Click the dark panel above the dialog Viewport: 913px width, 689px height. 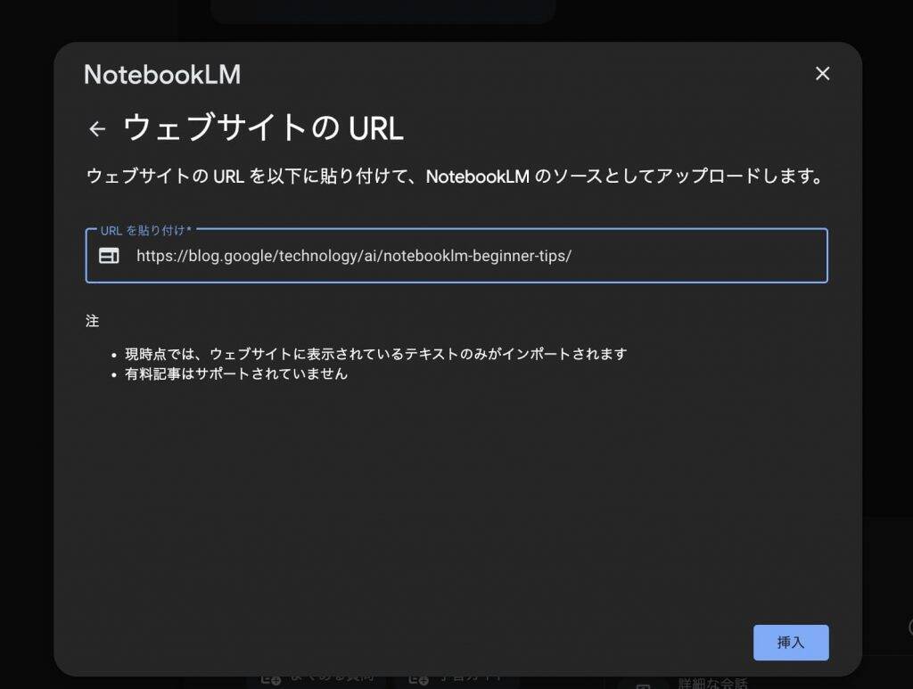(383, 11)
